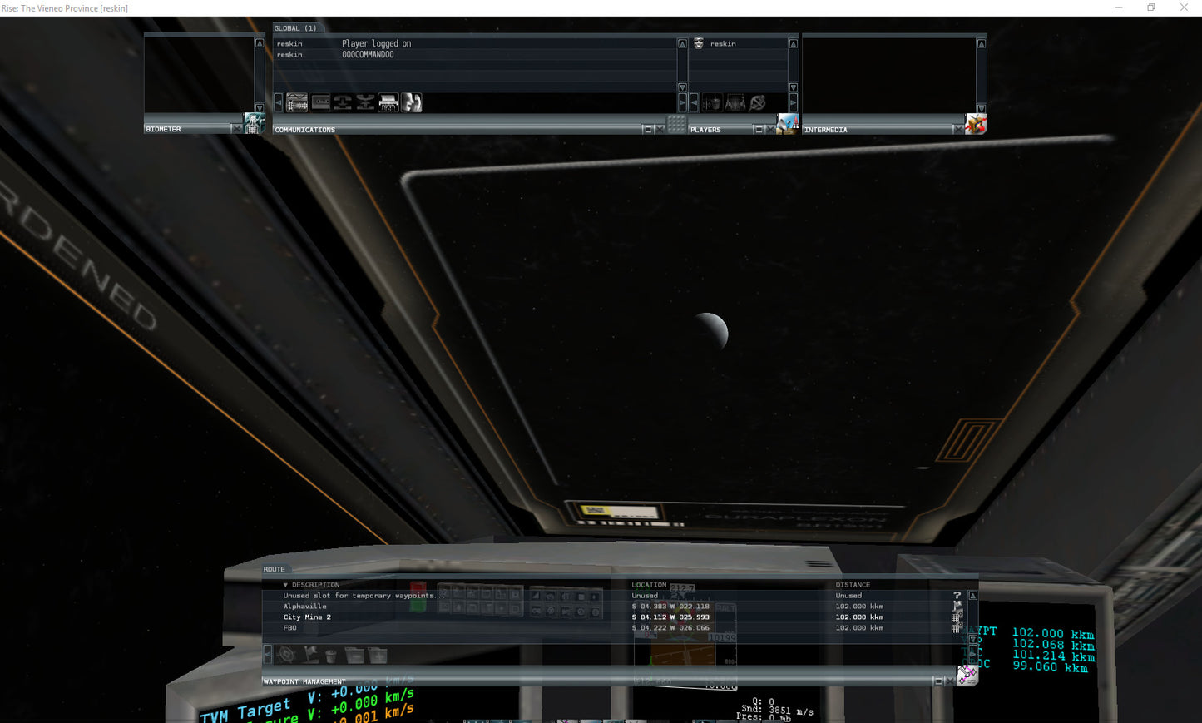Click the flag icon in waypoint toolbar

pos(310,656)
